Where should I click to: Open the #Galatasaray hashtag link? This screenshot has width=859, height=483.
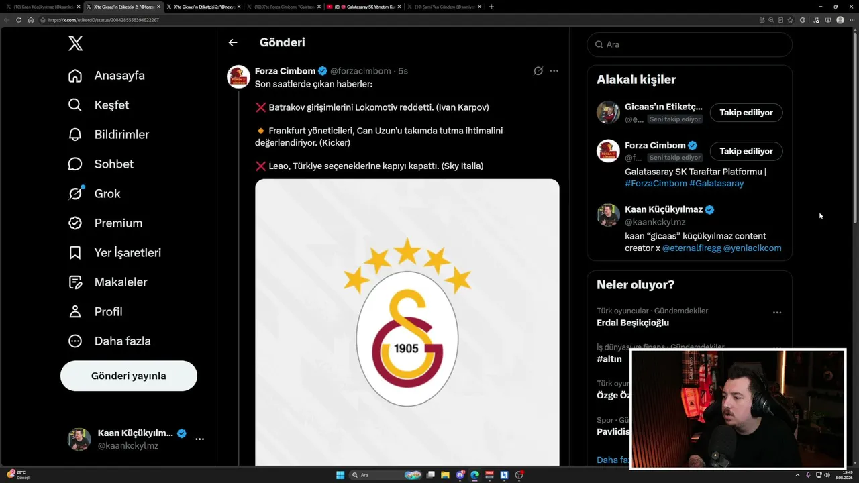716,184
